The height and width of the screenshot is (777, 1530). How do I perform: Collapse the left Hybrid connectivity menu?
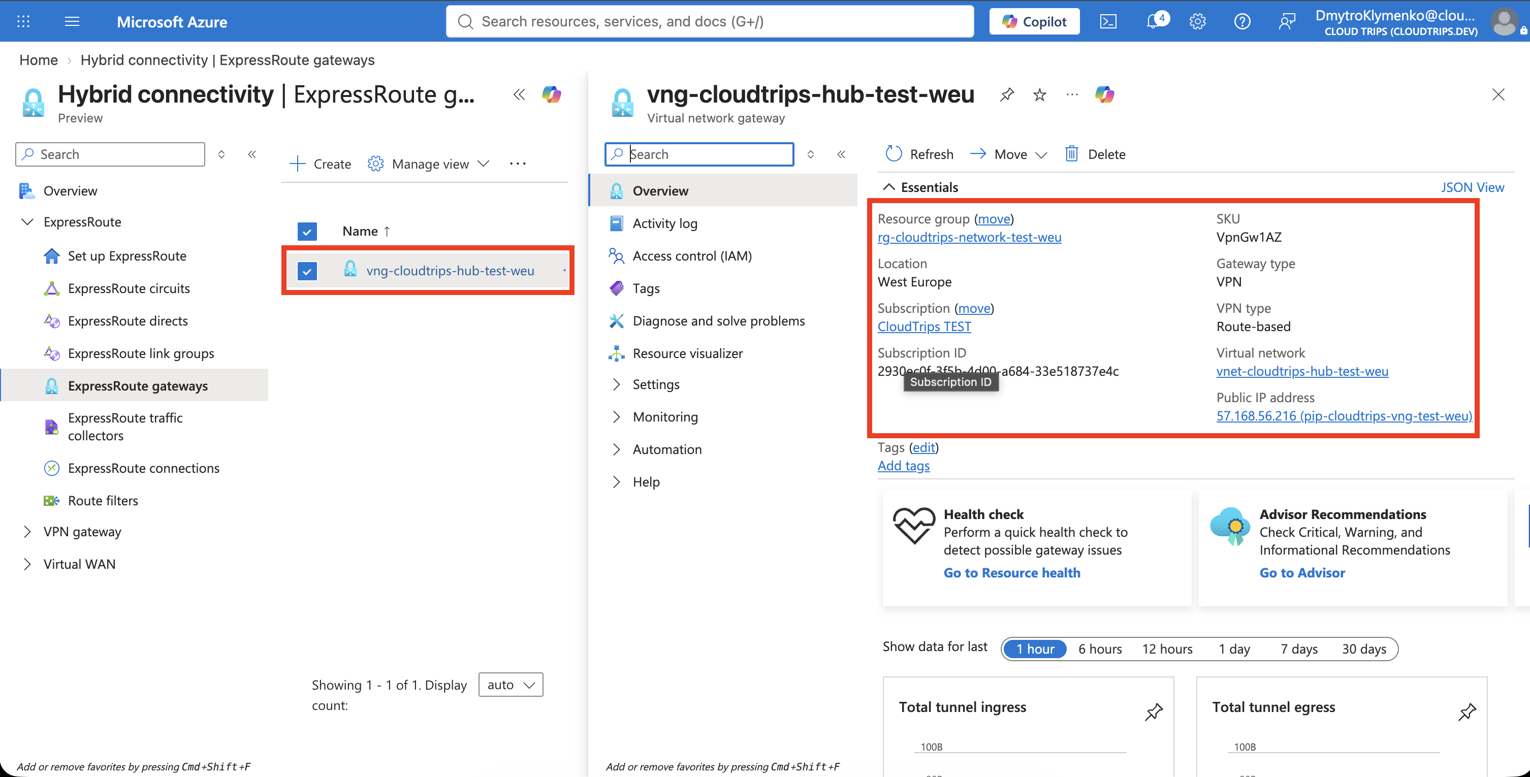pos(252,154)
